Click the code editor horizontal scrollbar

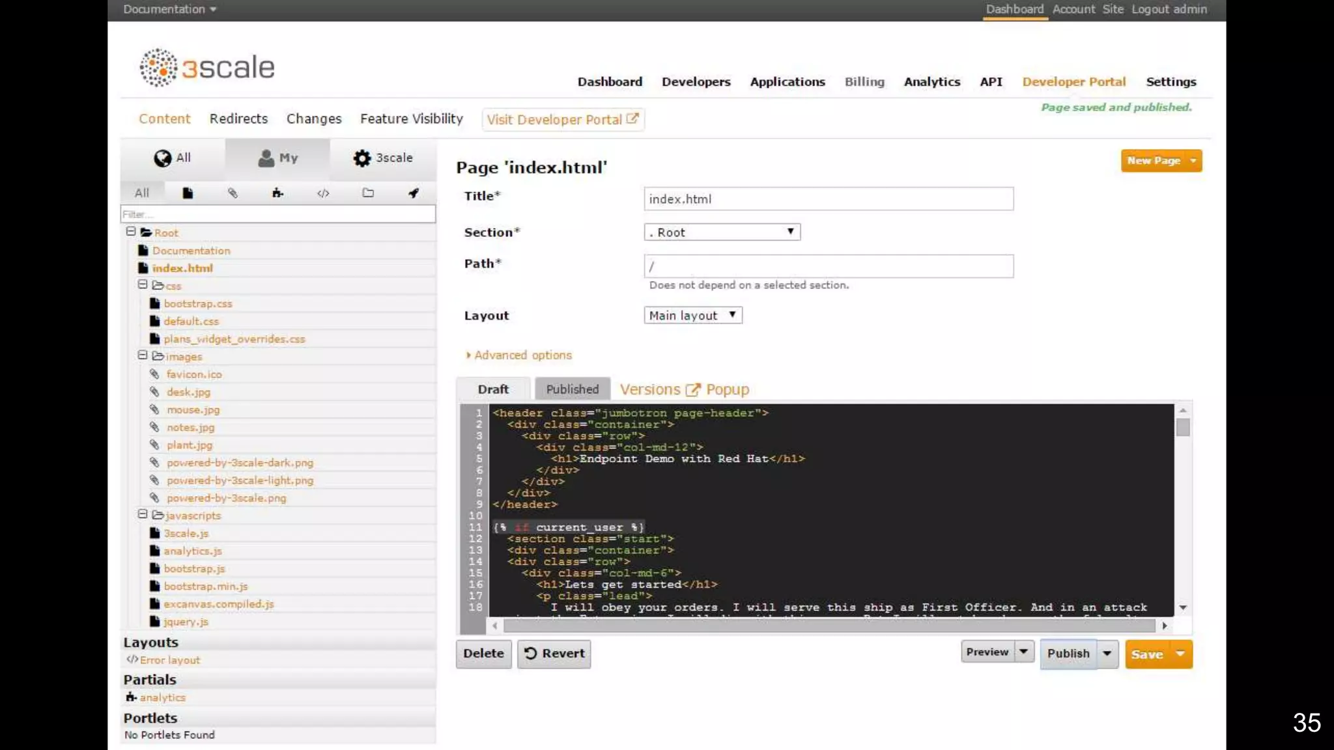coord(829,626)
